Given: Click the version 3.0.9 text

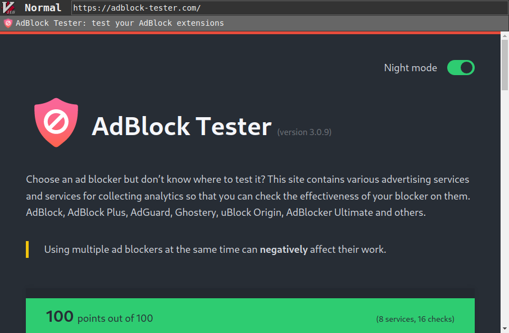Looking at the screenshot, I should coord(304,132).
